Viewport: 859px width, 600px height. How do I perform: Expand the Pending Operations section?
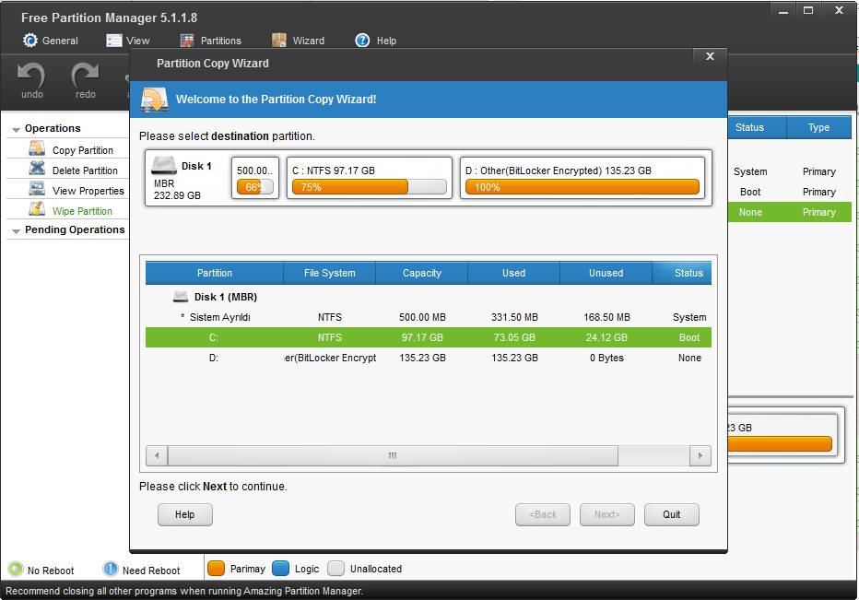pyautogui.click(x=17, y=230)
